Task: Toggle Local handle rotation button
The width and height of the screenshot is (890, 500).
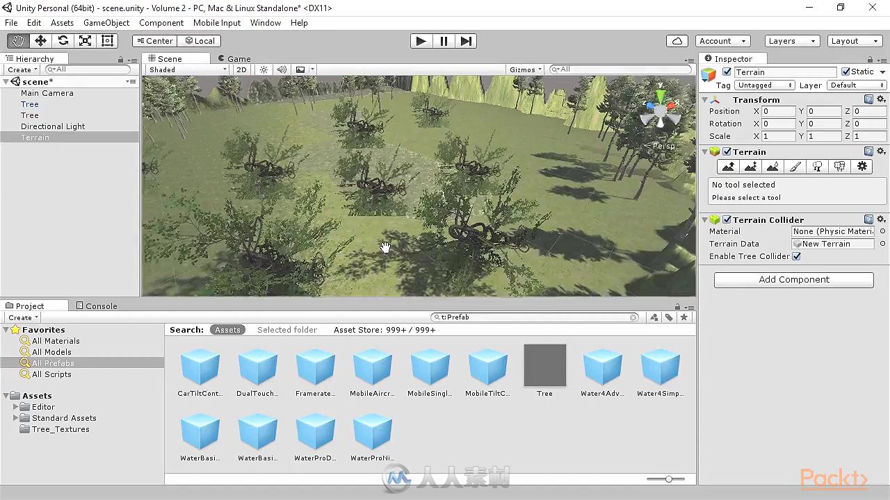Action: point(200,41)
